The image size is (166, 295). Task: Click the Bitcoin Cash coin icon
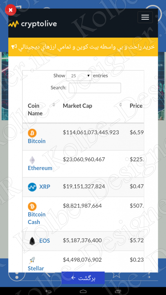pyautogui.click(x=32, y=206)
